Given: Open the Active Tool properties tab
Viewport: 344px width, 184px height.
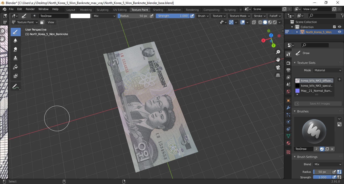Looking at the screenshot, I should click(288, 54).
